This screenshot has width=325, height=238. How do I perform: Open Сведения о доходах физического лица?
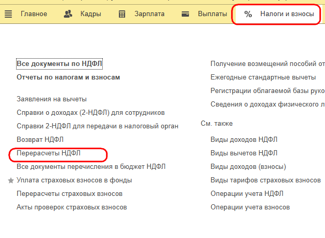coord(267,104)
